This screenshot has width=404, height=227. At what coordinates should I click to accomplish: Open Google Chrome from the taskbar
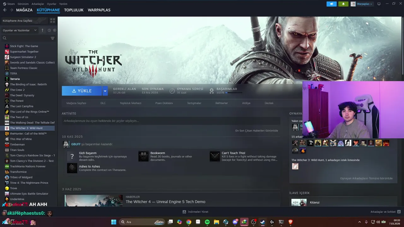[x=189, y=222]
